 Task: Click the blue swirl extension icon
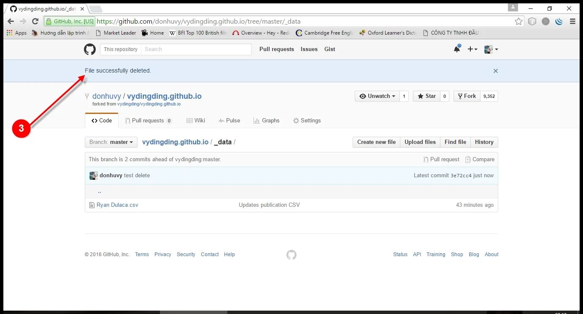[559, 21]
